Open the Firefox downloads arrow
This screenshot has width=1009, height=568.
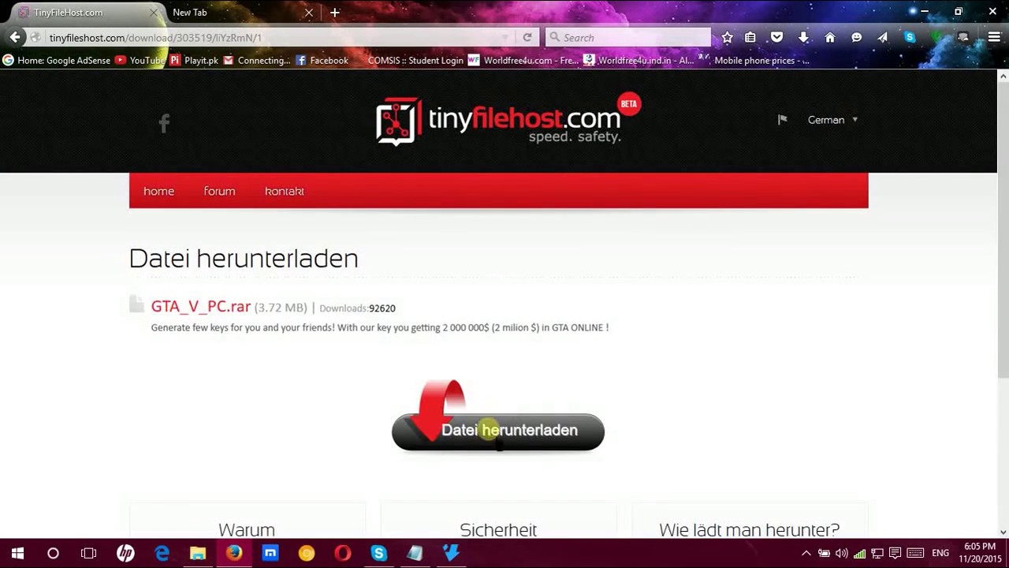click(803, 37)
